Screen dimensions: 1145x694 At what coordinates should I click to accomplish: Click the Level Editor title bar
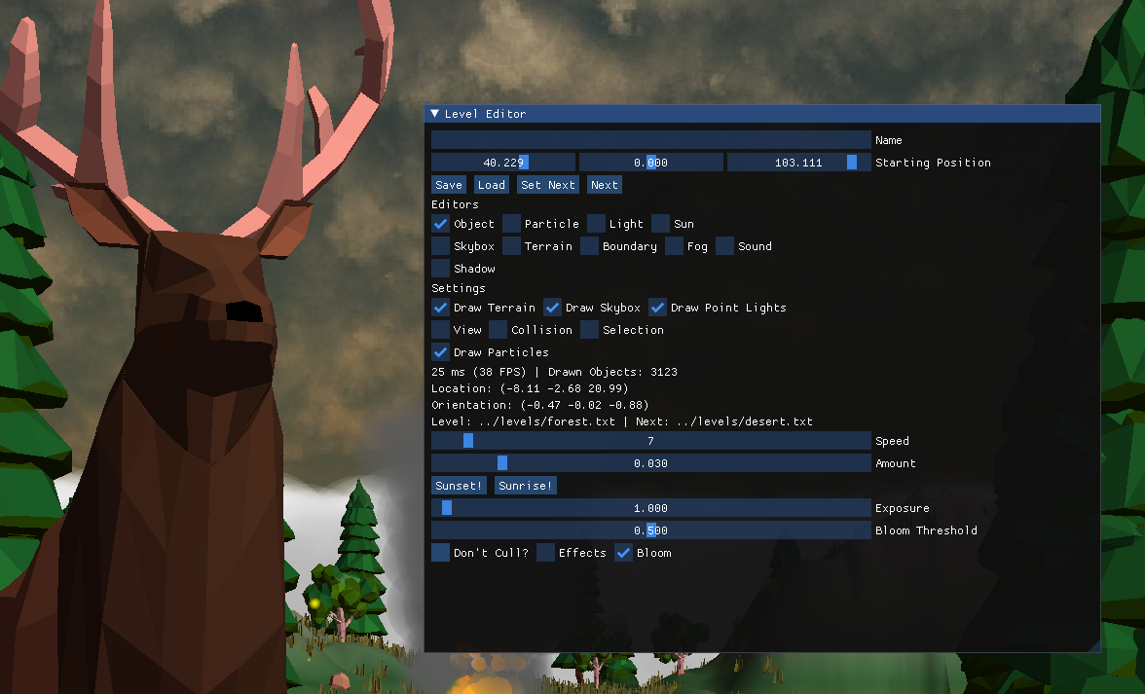[762, 114]
